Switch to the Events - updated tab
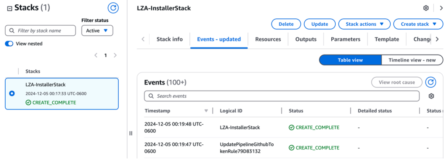Image resolution: width=447 pixels, height=160 pixels. pyautogui.click(x=219, y=39)
